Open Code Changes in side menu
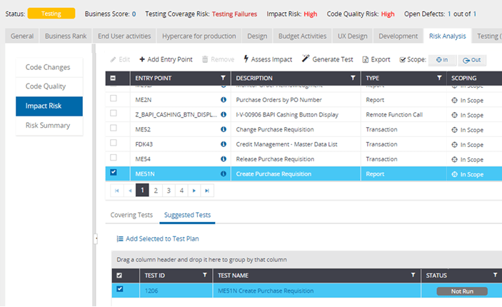The width and height of the screenshot is (502, 307). tap(49, 67)
